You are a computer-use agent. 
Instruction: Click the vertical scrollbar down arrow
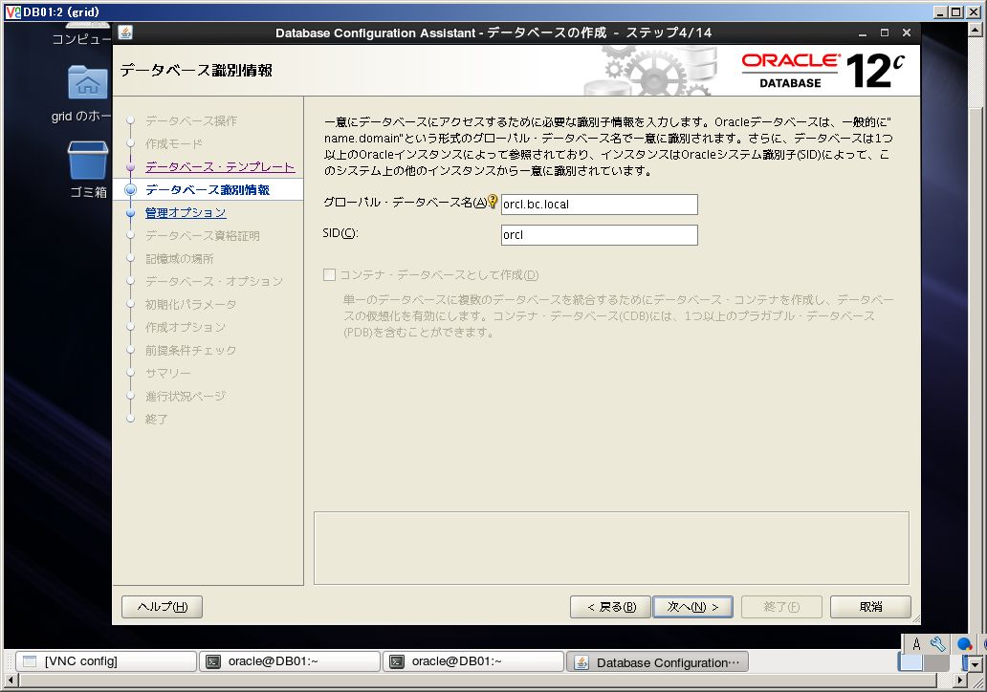pyautogui.click(x=975, y=664)
